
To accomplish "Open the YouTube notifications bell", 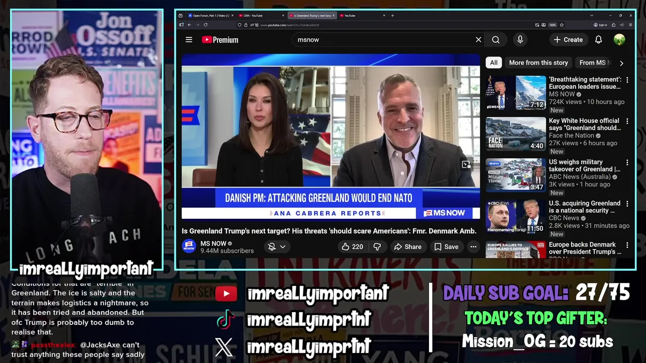I will 599,40.
